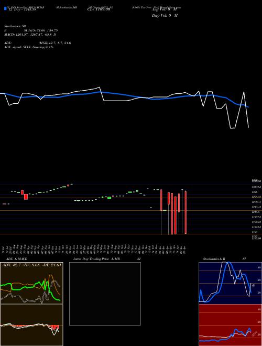262x346 pixels.
Task: Select the 'CL: 1109.00' closing price text
Action: [x=99, y=9]
